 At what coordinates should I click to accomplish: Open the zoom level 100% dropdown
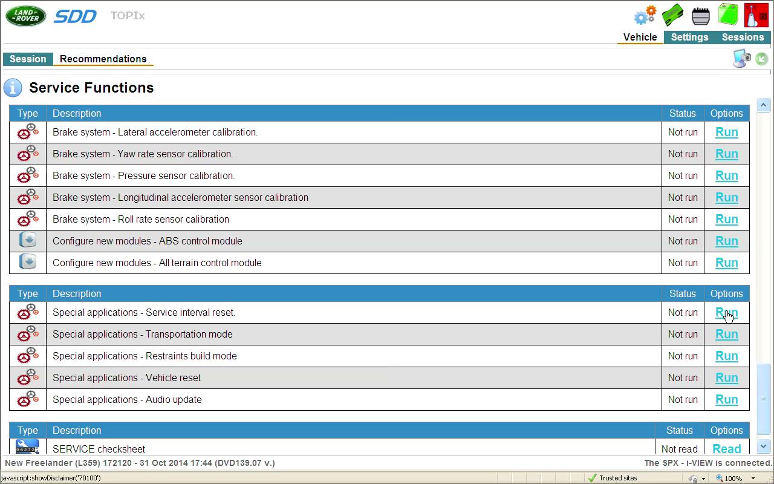tap(753, 478)
